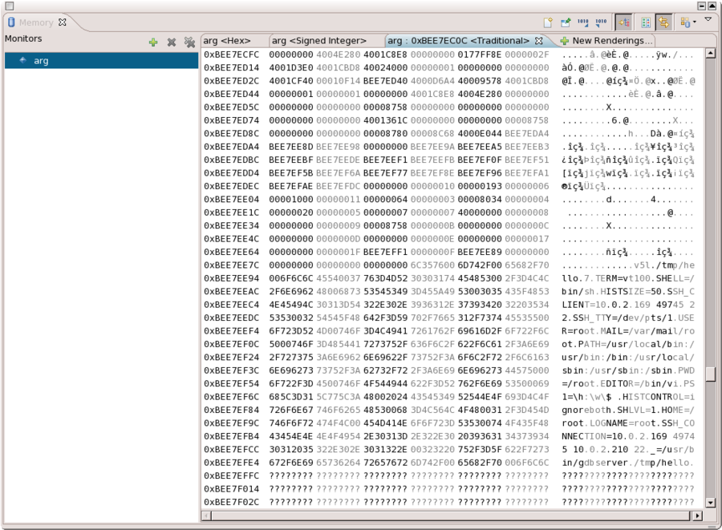The width and height of the screenshot is (722, 530).
Task: Toggle the Memory Monitors pane visibility
Action: coord(623,22)
